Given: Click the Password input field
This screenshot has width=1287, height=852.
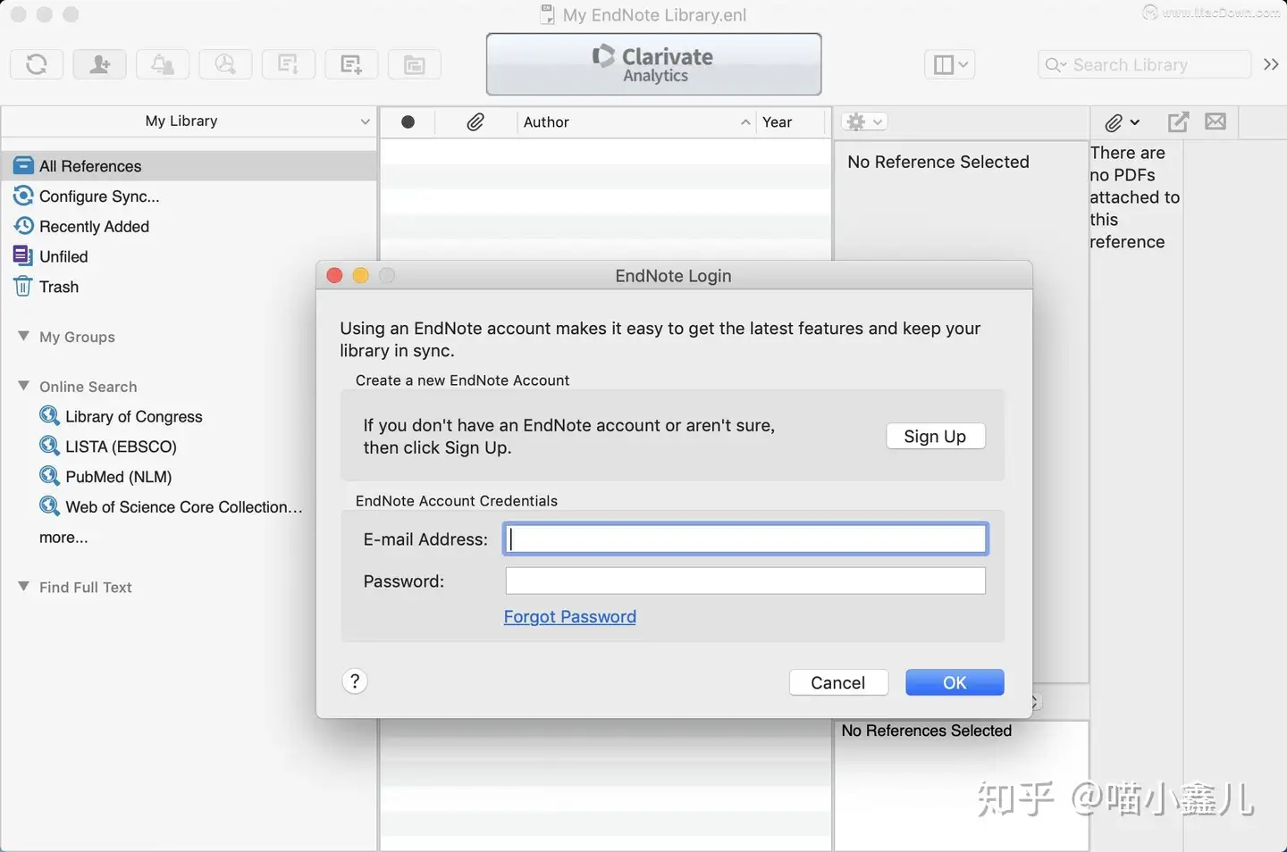Looking at the screenshot, I should coord(745,581).
